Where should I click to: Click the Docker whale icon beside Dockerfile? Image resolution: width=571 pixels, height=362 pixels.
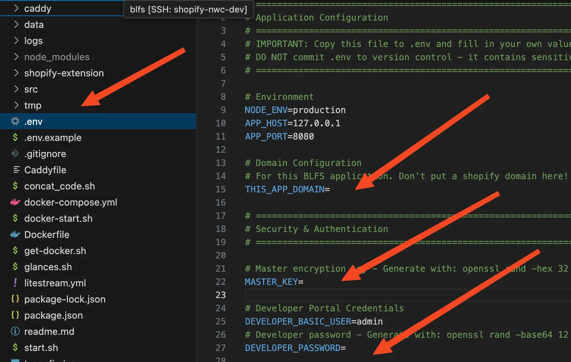15,234
